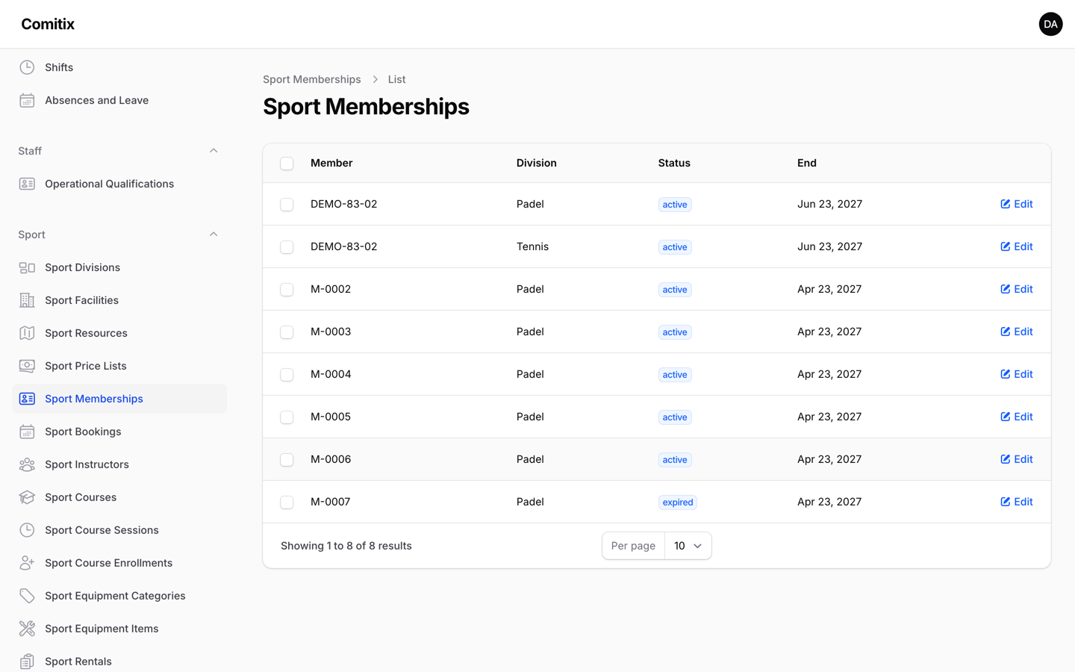Select the M-0002 row checkbox

tap(287, 290)
